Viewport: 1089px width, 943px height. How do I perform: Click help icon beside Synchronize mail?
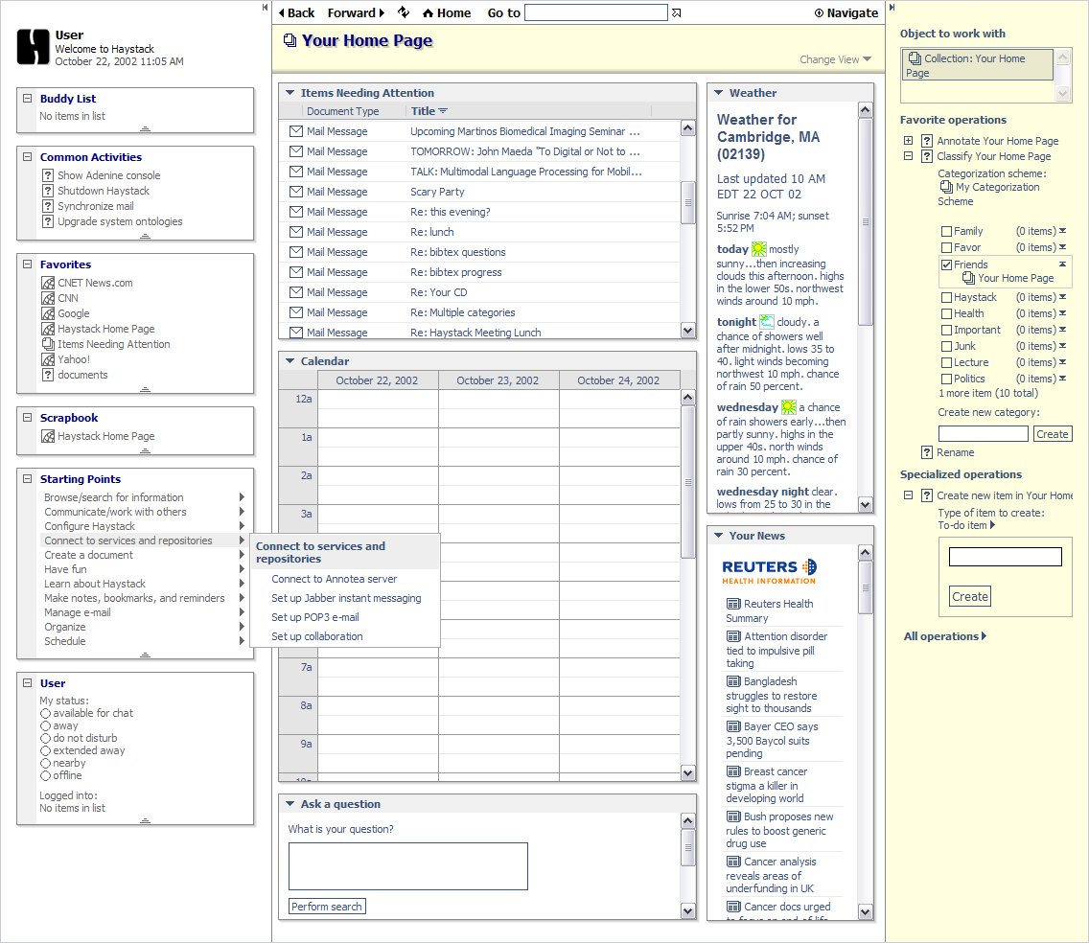tap(48, 206)
